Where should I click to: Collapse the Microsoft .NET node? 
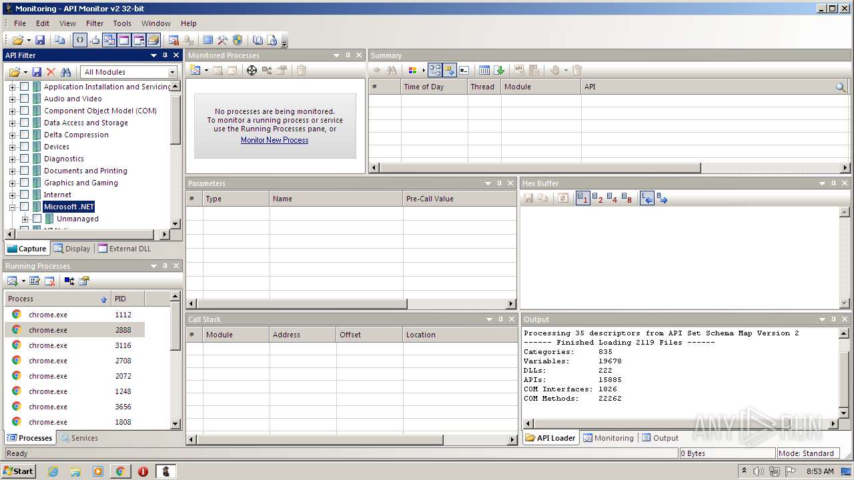coord(12,207)
